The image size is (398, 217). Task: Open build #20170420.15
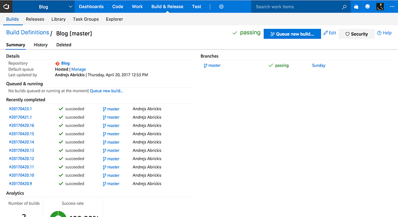point(21,134)
